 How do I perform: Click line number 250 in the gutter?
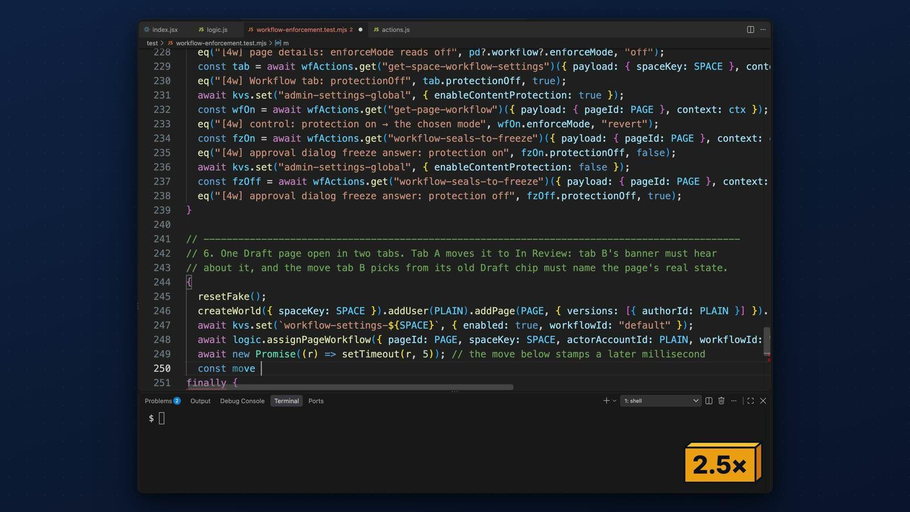(162, 369)
